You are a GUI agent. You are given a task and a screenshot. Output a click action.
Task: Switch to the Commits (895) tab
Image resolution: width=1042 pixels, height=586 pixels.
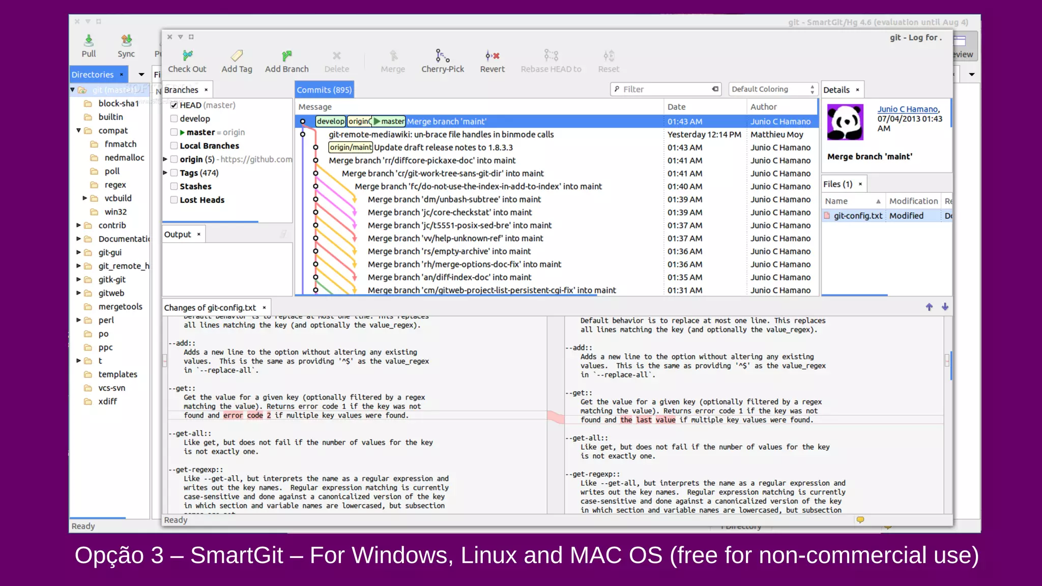click(324, 90)
